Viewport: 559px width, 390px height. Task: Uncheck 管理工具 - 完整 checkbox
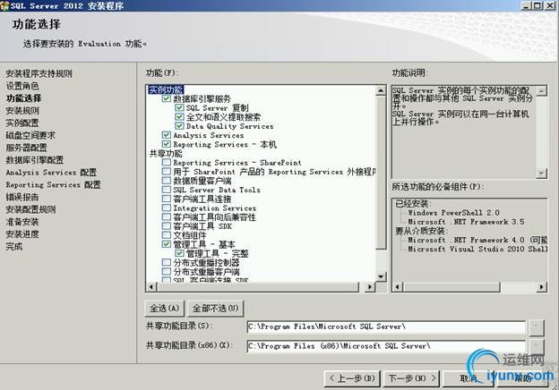[x=179, y=253]
